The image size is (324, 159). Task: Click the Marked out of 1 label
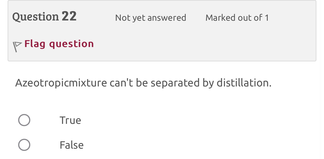237,18
